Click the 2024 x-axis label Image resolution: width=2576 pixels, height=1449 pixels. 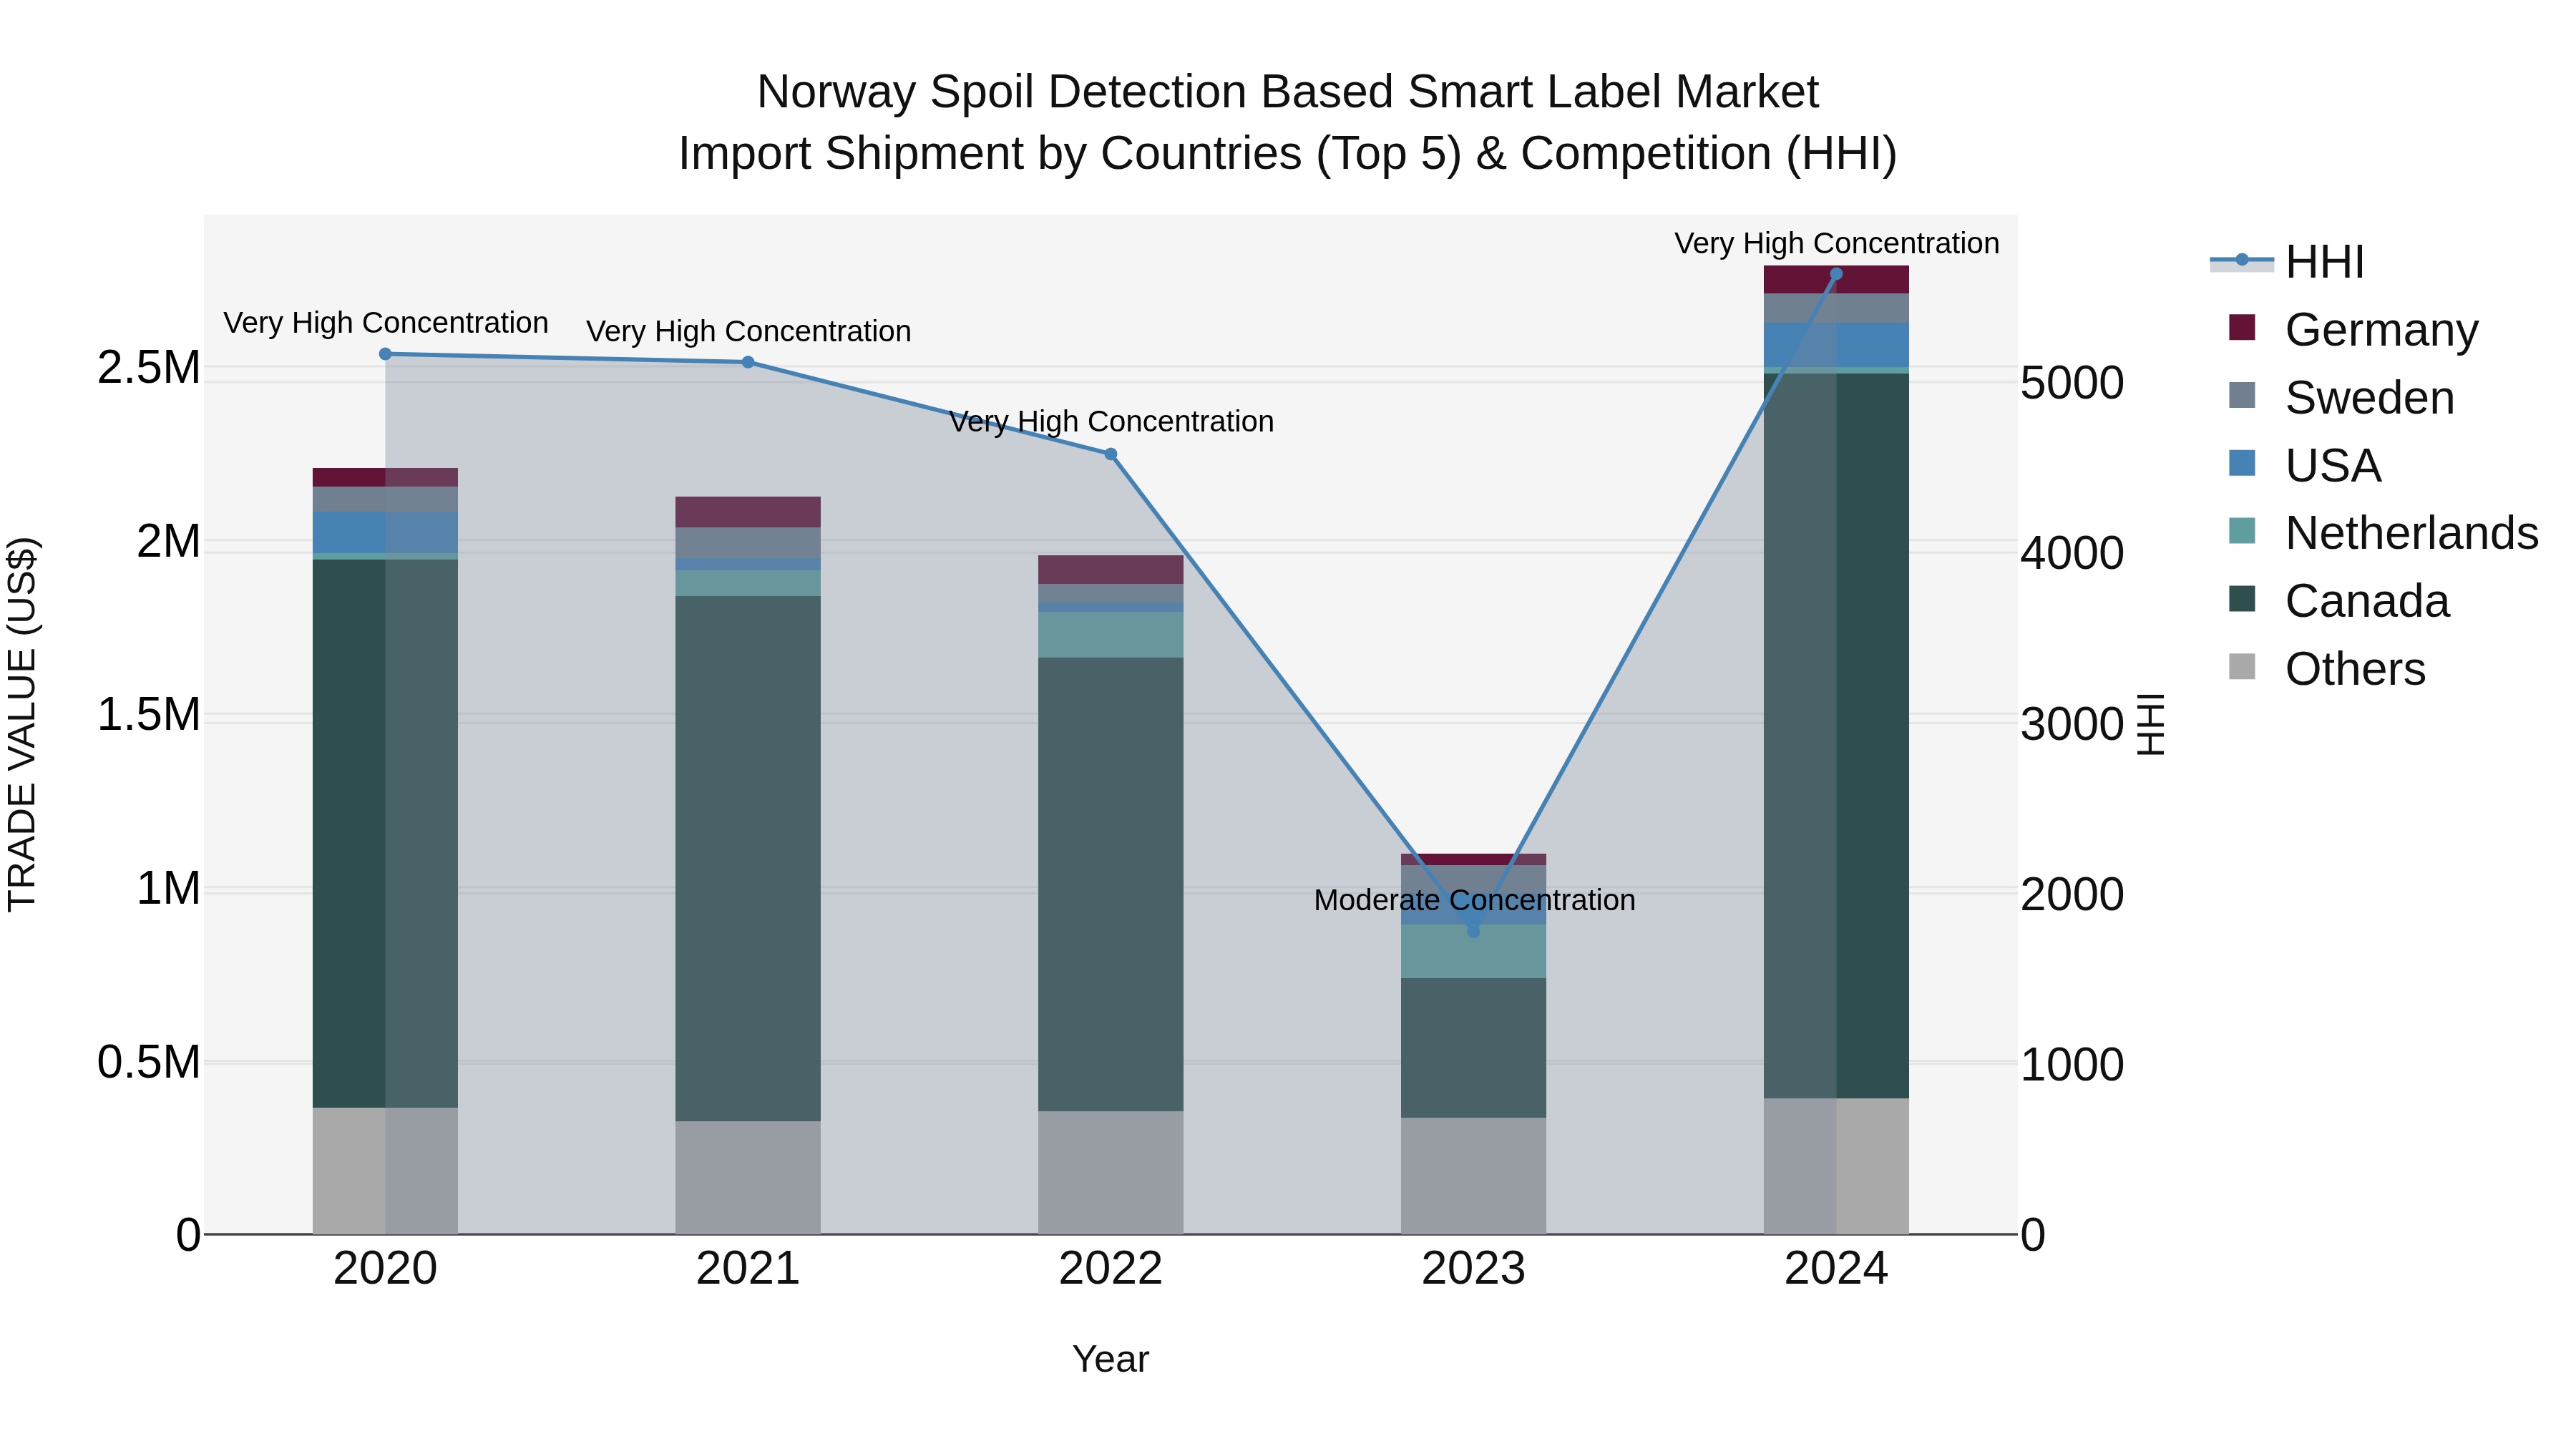tap(1836, 1269)
